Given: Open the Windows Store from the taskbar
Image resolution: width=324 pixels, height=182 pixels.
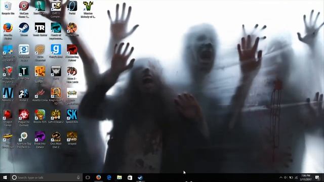Looking at the screenshot, I should click(130, 177).
